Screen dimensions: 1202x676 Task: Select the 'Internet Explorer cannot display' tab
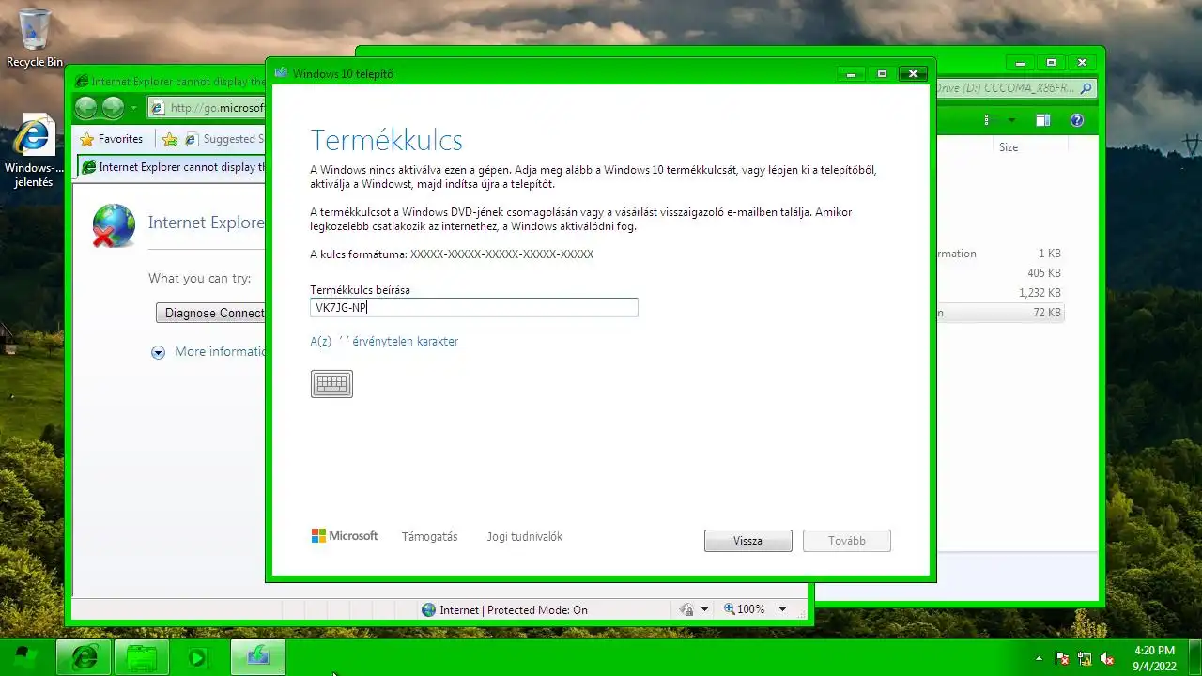[x=172, y=167]
